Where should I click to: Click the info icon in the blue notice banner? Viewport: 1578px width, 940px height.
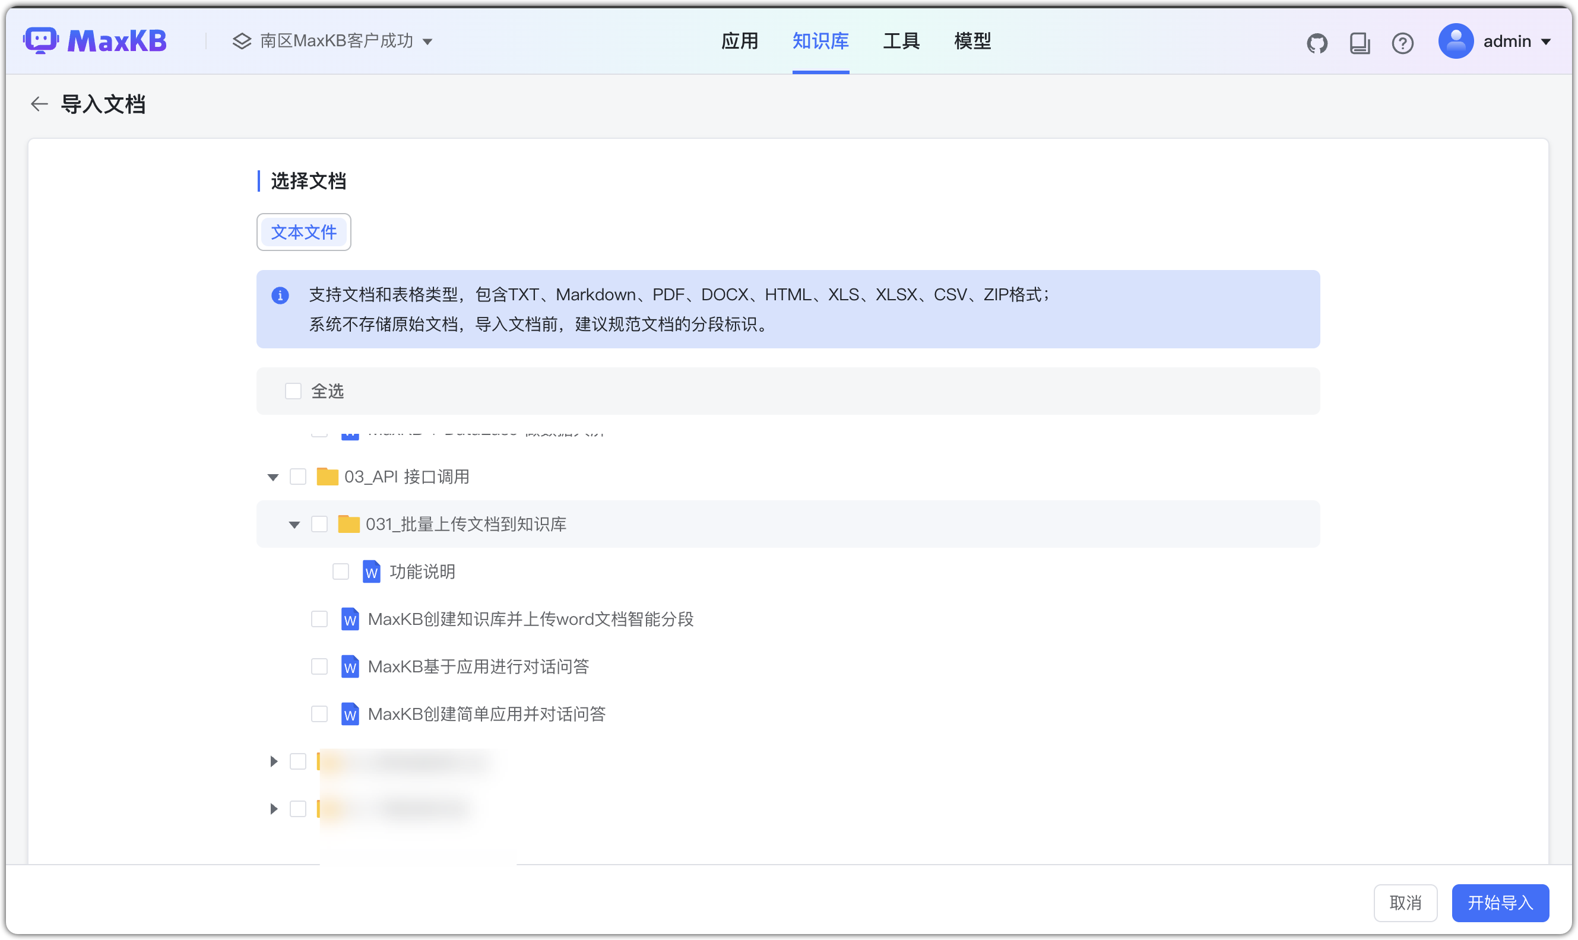(281, 295)
